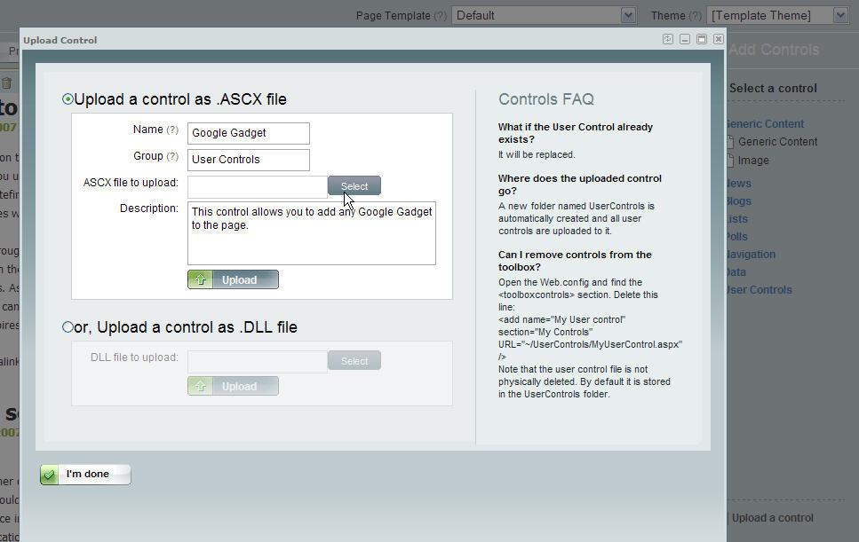Screen dimensions: 859x542
Task: Minimize the Upload Control dialog
Action: [x=685, y=39]
